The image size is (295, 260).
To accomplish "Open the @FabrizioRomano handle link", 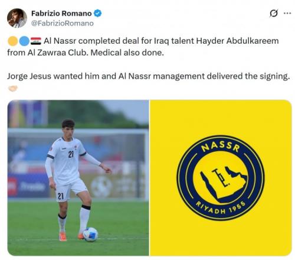I will coord(63,23).
